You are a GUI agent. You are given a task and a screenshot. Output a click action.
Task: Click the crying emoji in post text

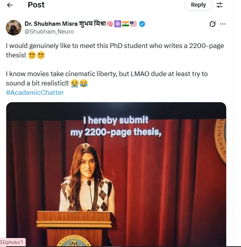(74, 83)
